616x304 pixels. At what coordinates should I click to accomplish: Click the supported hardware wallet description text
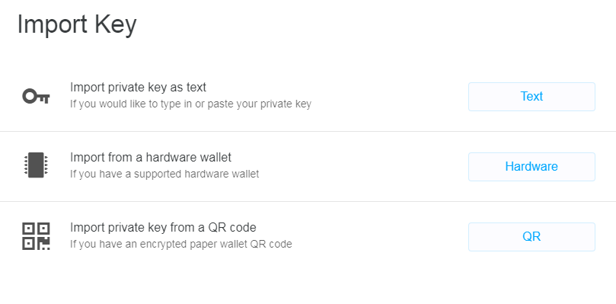click(x=164, y=174)
